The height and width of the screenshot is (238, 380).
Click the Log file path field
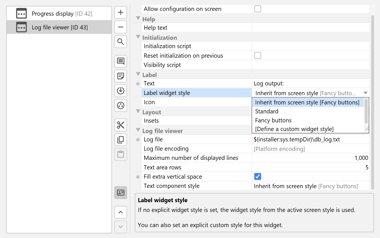310,139
